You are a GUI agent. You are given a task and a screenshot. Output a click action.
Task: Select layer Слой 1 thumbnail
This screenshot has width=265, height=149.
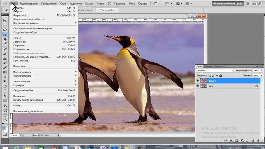click(x=204, y=81)
